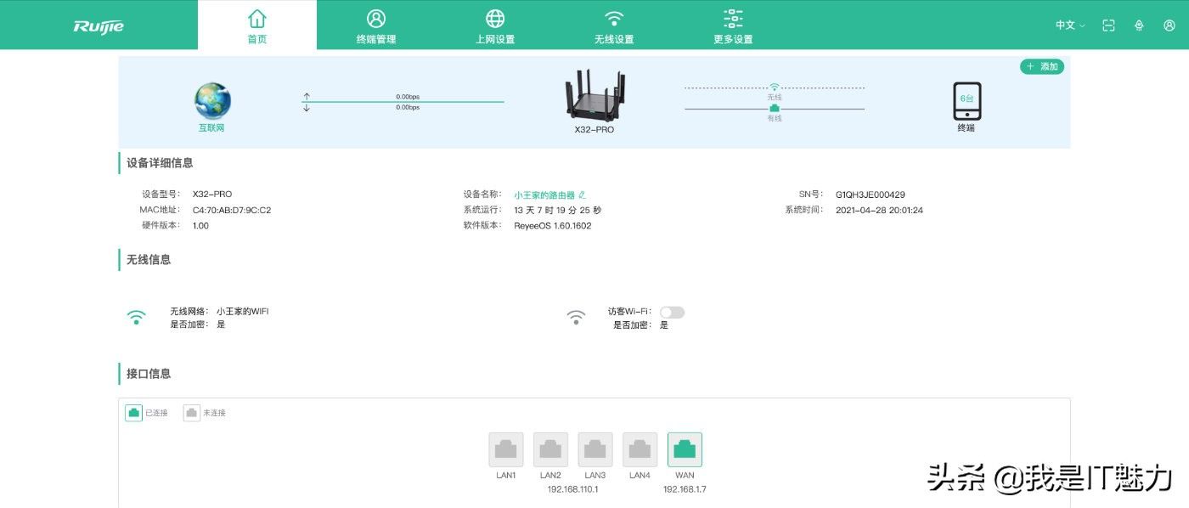Open the 无线设置 tab
The height and width of the screenshot is (508, 1189).
pyautogui.click(x=613, y=26)
